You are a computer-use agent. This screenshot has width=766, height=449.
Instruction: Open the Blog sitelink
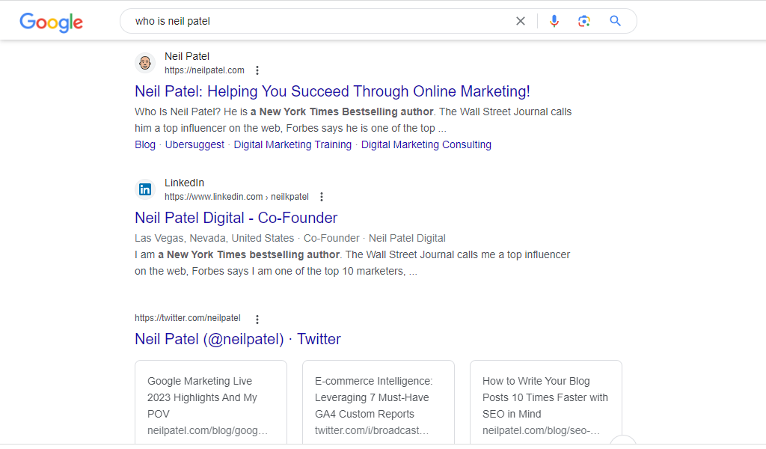pyautogui.click(x=145, y=144)
